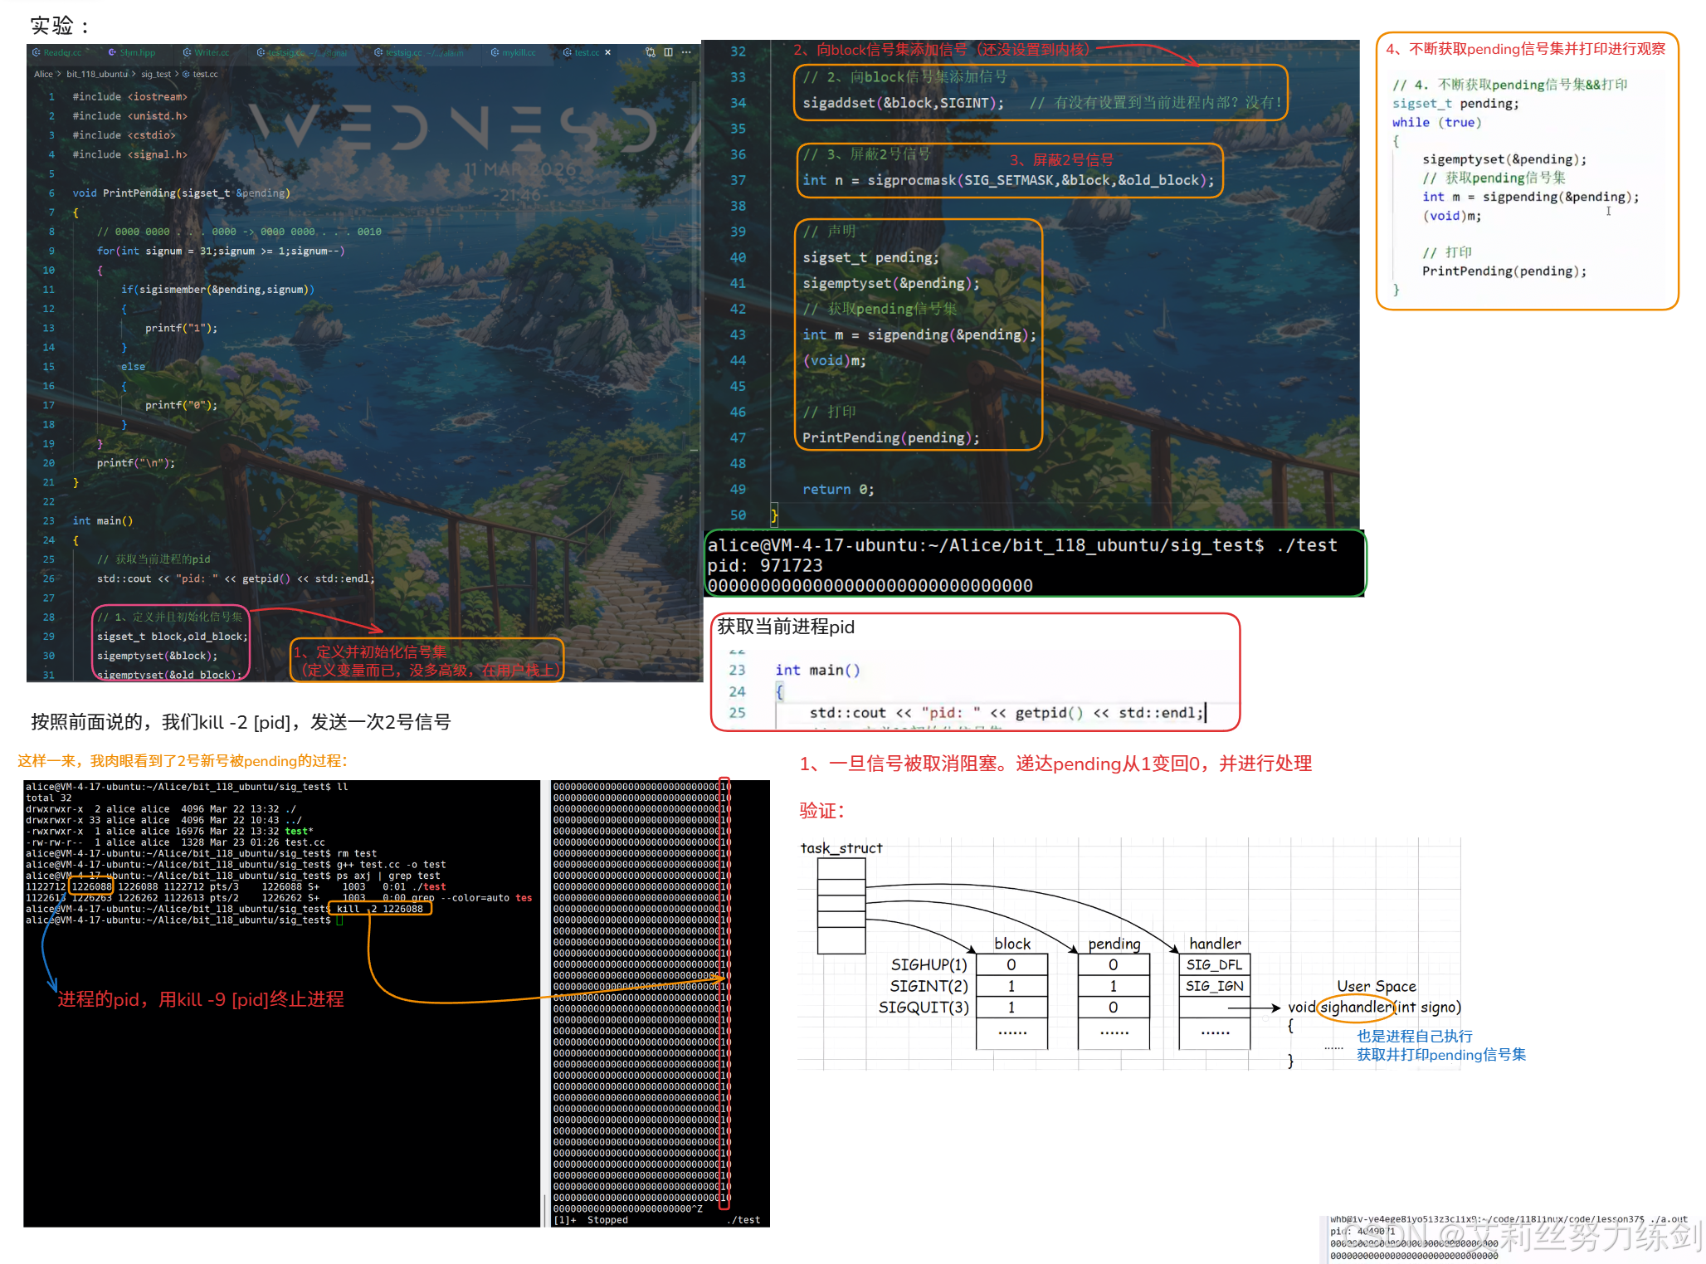1706x1264 pixels.
Task: Click the sigprocmask call on line 37
Action: (912, 180)
